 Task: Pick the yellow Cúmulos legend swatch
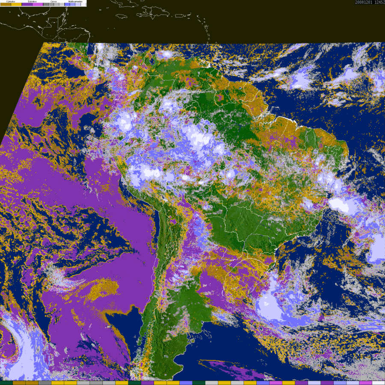point(16,4)
